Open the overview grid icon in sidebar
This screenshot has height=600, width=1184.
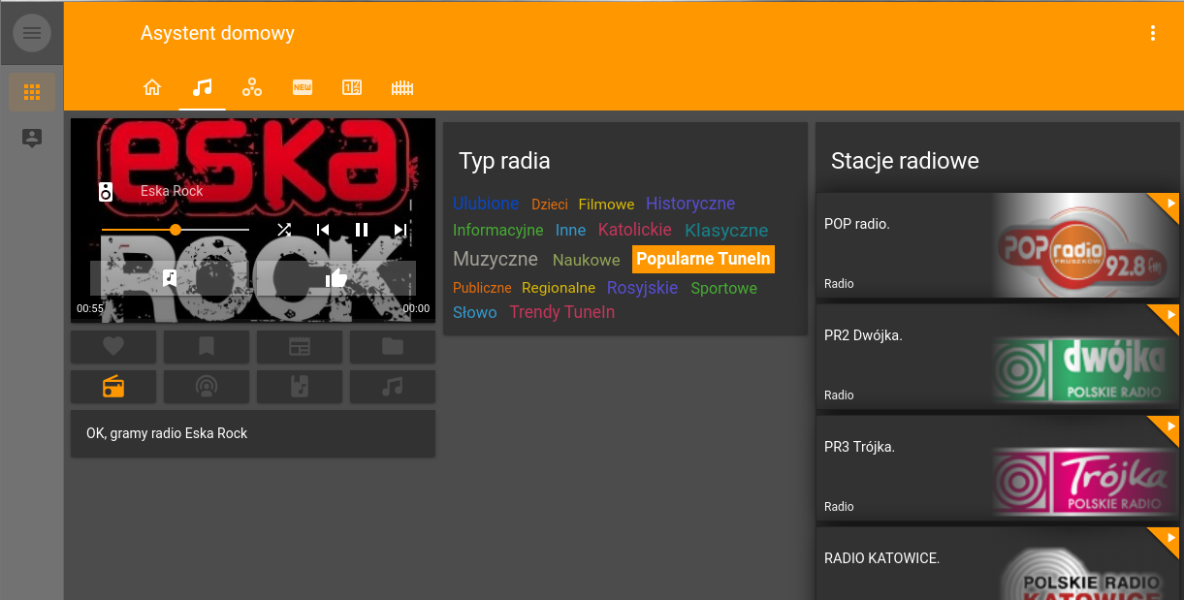coord(32,92)
